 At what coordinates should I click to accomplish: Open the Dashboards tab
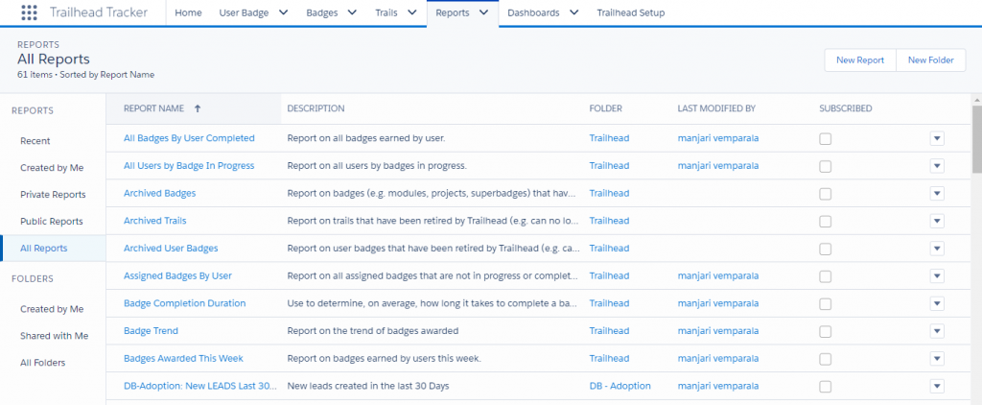[533, 12]
